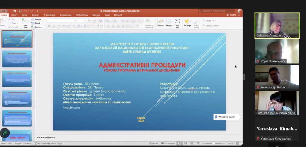
Task: Open Comments from the status bar
Action: [x=168, y=143]
